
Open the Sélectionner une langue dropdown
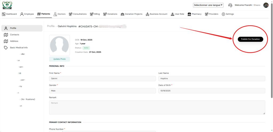[x=208, y=5]
